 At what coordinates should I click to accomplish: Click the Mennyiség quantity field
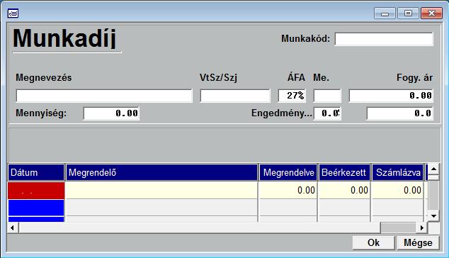111,113
